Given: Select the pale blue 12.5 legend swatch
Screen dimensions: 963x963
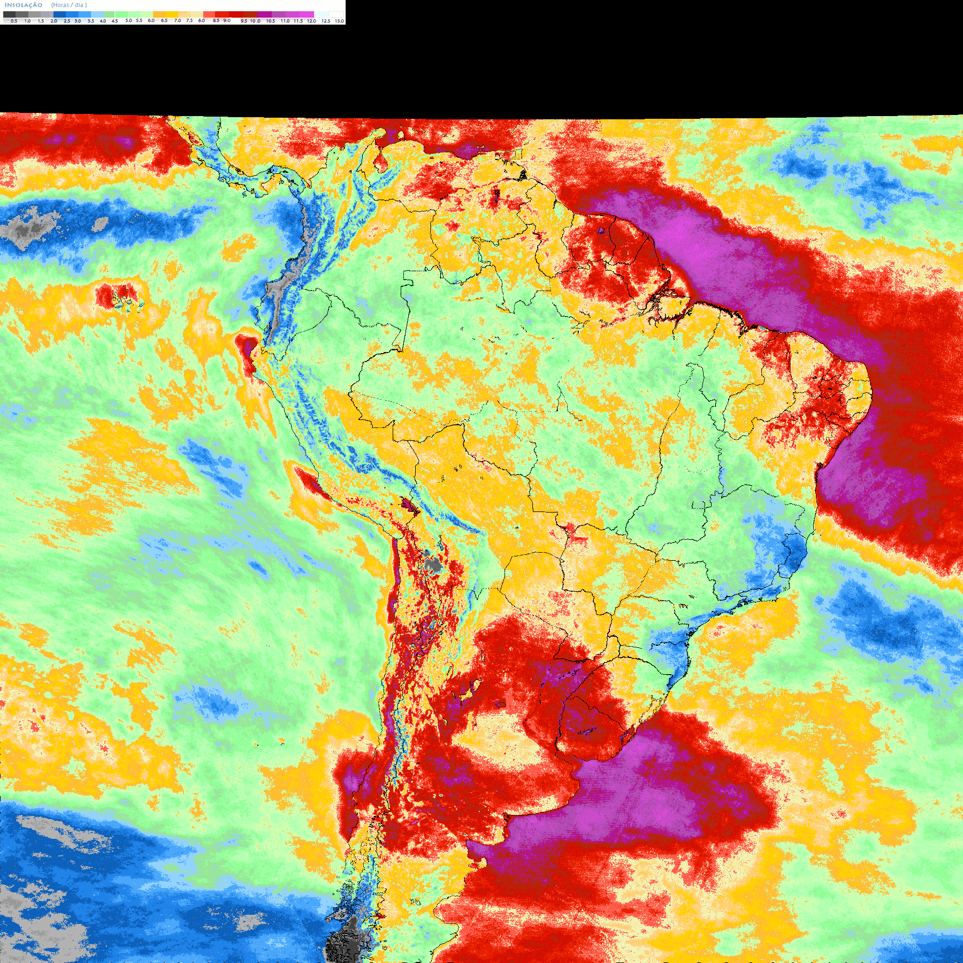Looking at the screenshot, I should click(x=321, y=14).
